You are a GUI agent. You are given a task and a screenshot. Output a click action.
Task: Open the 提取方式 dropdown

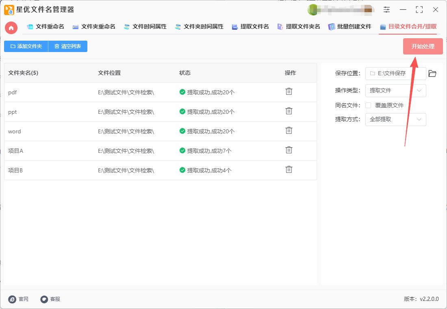point(395,120)
